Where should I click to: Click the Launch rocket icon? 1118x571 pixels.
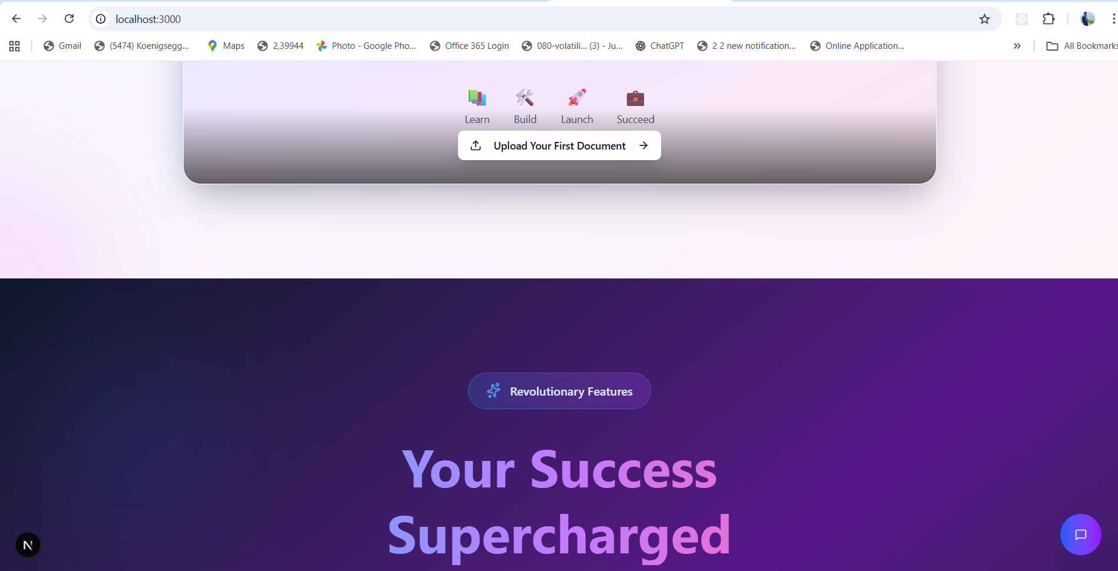click(577, 98)
